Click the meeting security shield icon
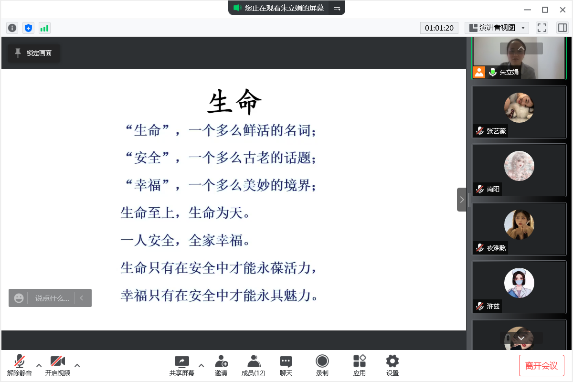This screenshot has width=573, height=382. coord(28,28)
